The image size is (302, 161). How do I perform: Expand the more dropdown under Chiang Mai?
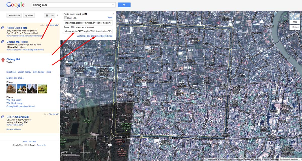point(49,72)
